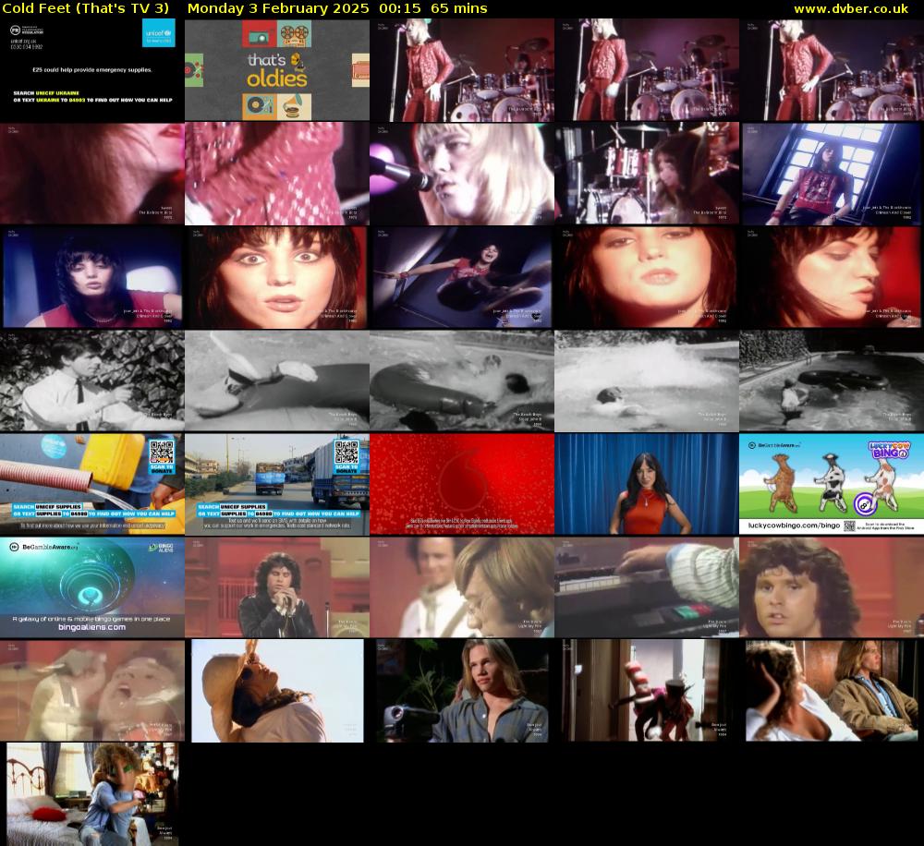Open the last thumbnail with bedroom scene
Viewport: 924px width, 846px height.
91,794
